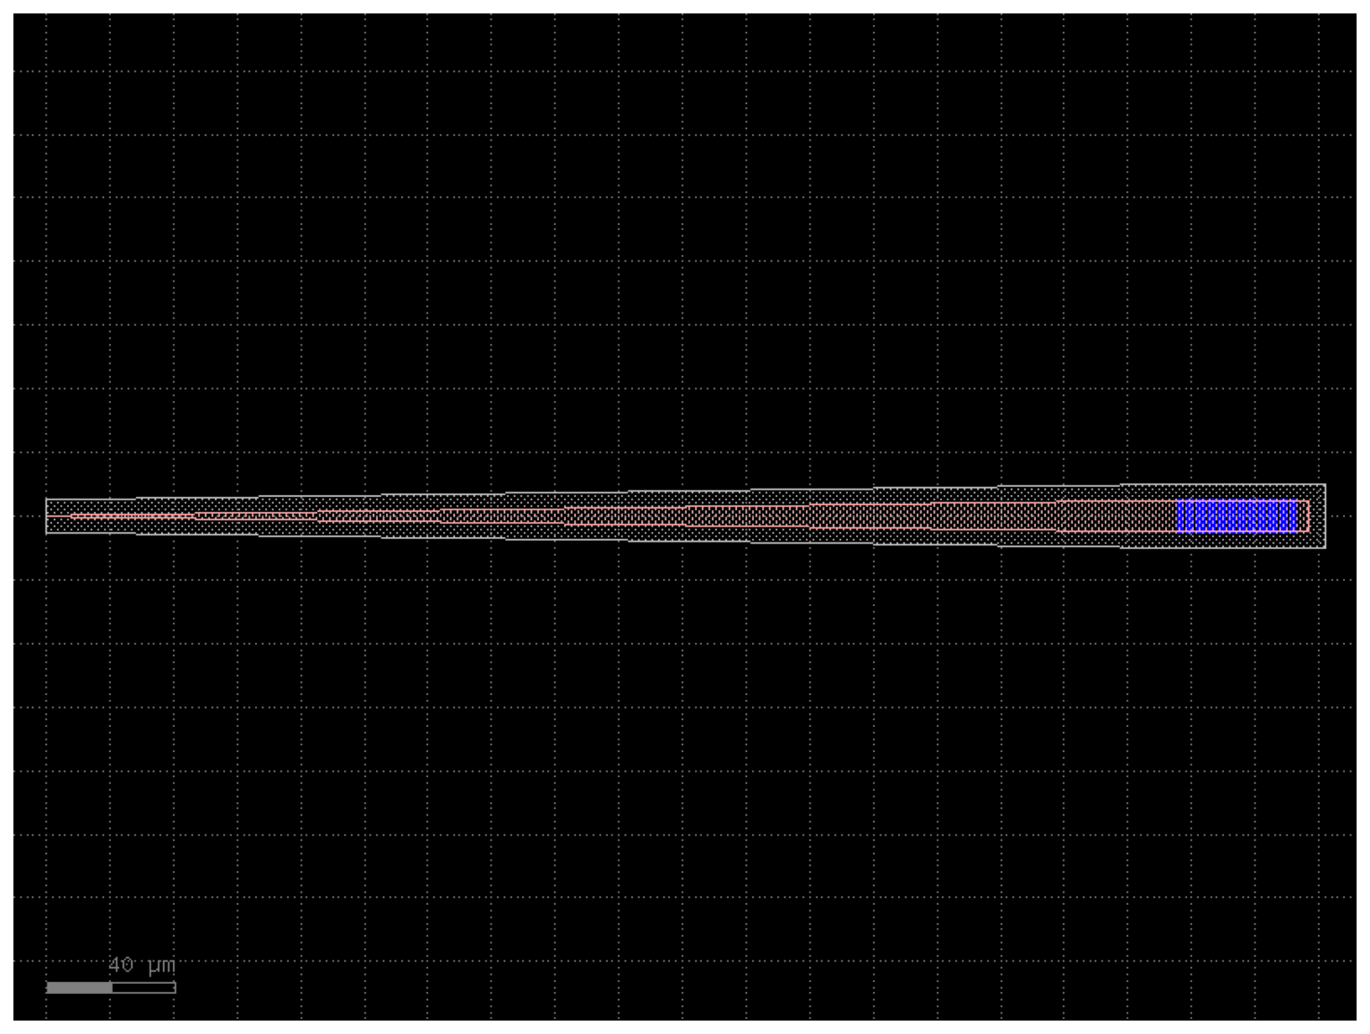Click the "40 µm" scale label
The image size is (1370, 1034).
pyautogui.click(x=142, y=965)
